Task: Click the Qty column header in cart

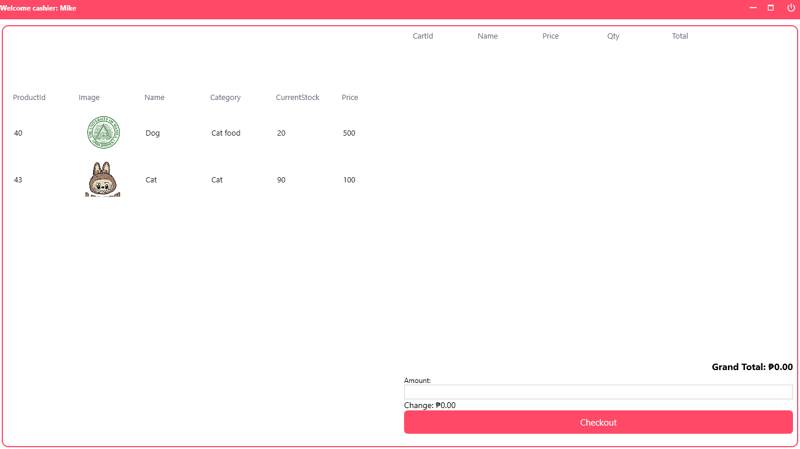Action: pyautogui.click(x=613, y=36)
